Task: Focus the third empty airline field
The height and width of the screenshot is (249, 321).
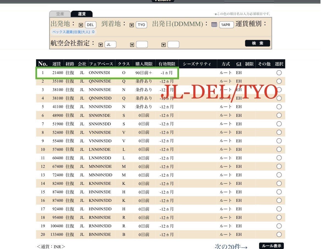Action: click(x=173, y=44)
